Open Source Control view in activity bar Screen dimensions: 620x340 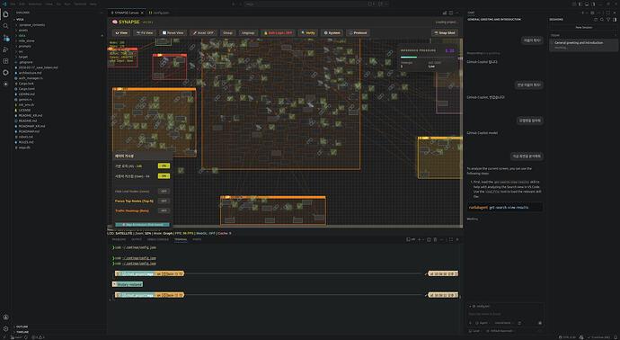coord(5,38)
